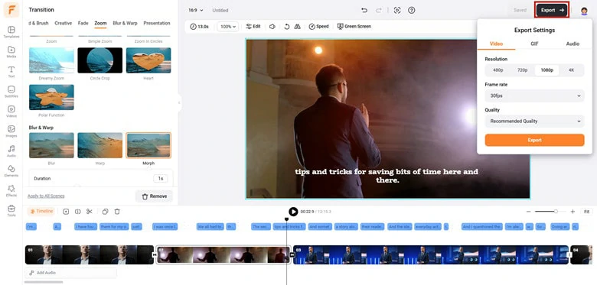Open the Templates sidebar panel
Screen dimensions: 597x285
tap(11, 32)
